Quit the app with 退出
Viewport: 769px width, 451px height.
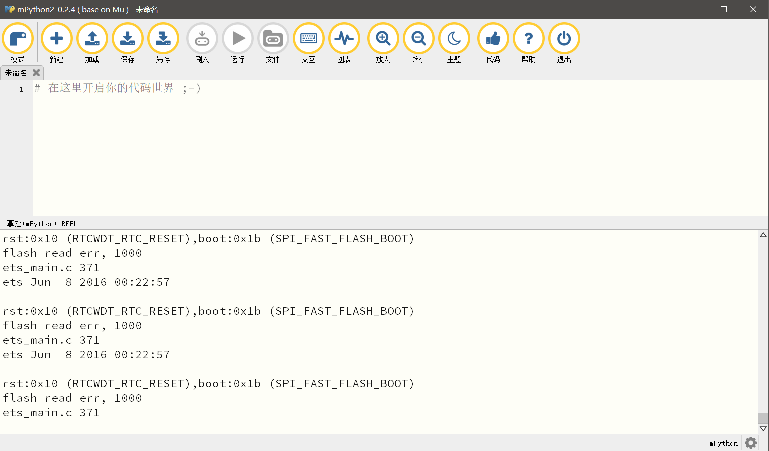564,43
